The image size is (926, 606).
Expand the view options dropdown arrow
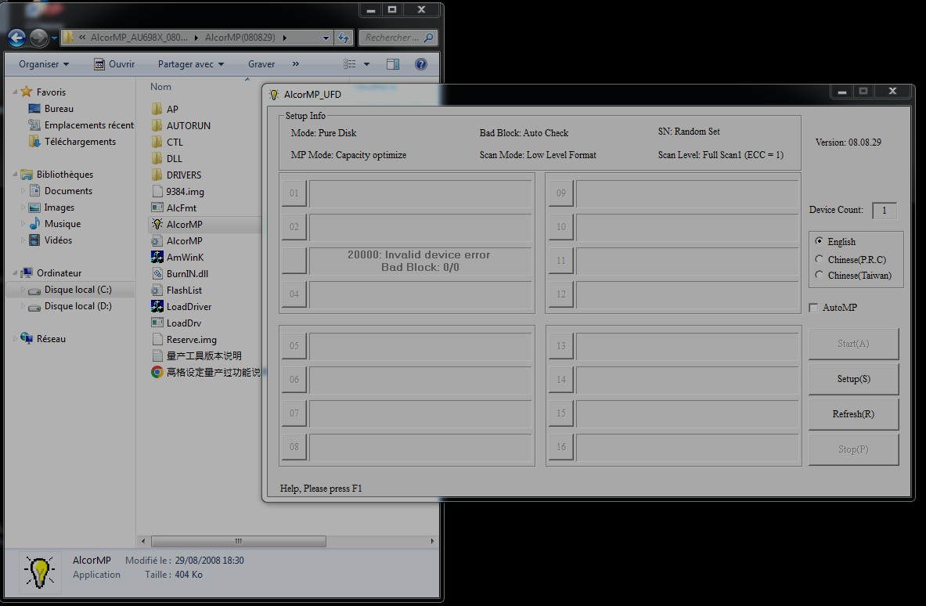click(x=366, y=63)
